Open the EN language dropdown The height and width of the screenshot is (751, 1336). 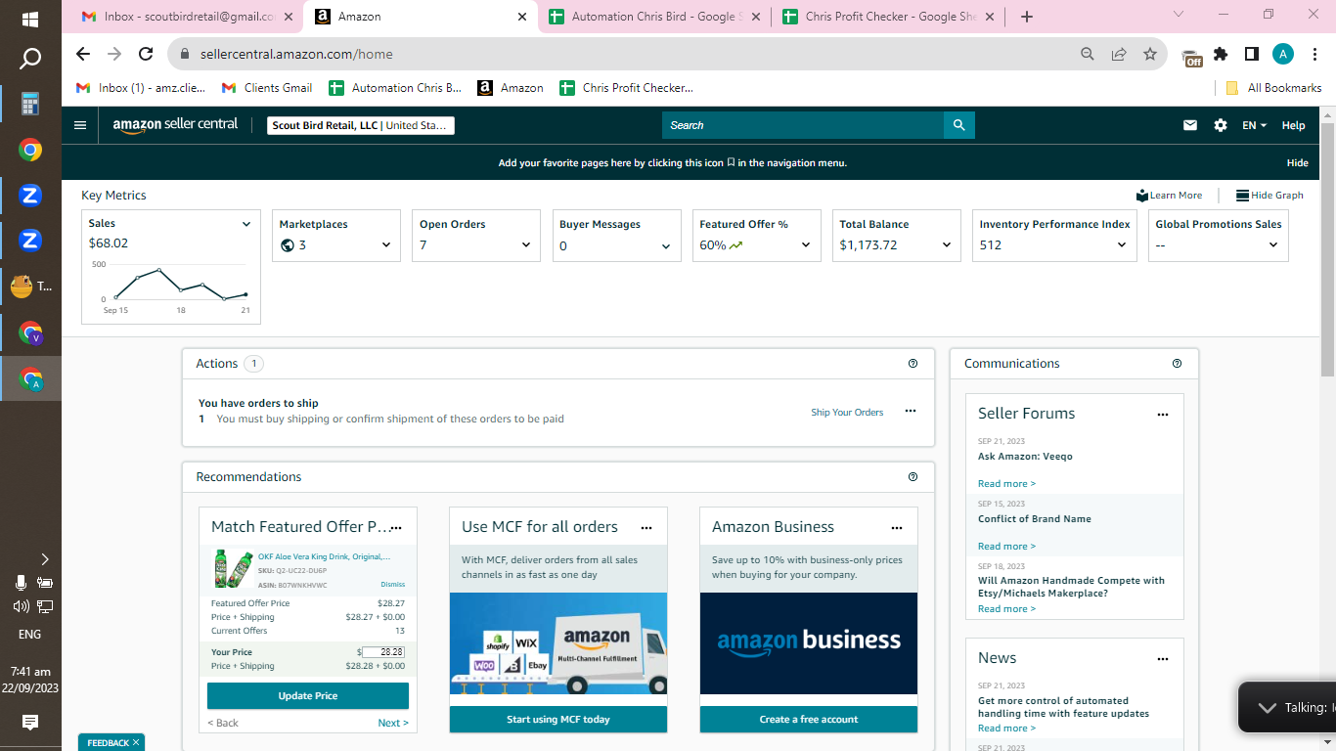1254,125
